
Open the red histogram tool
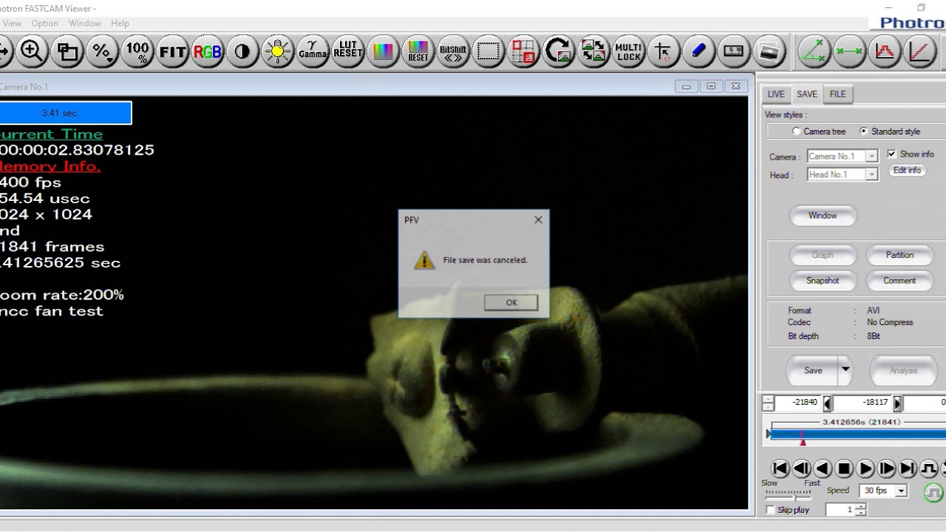coord(885,51)
